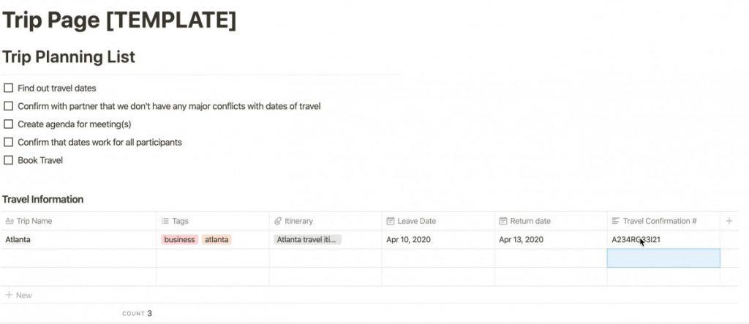Check Create agenda for meeting(s) checkbox
This screenshot has width=749, height=324.
(x=8, y=124)
